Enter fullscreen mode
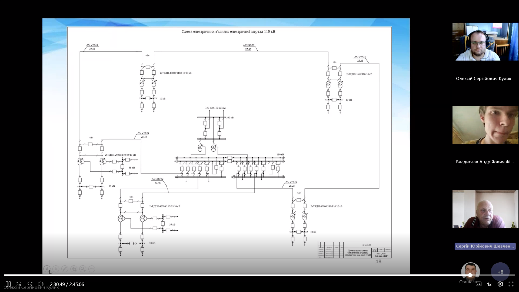 click(511, 284)
